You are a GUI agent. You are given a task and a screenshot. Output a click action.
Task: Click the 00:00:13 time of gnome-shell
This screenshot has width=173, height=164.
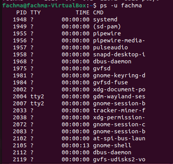(x=76, y=145)
